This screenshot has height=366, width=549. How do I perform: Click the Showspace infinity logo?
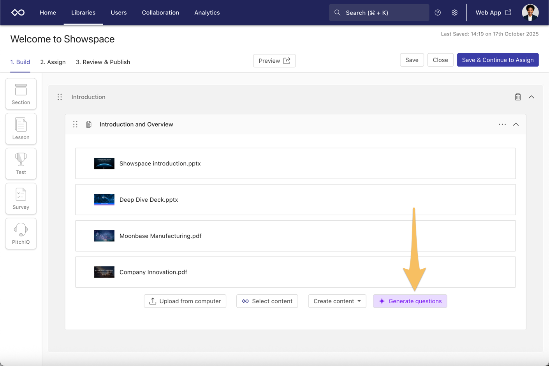pyautogui.click(x=18, y=12)
